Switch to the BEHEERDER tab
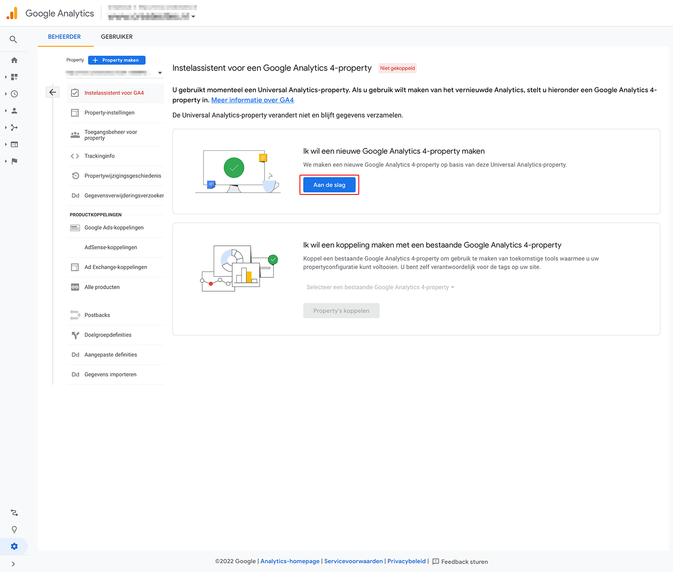This screenshot has height=572, width=673. tap(64, 37)
